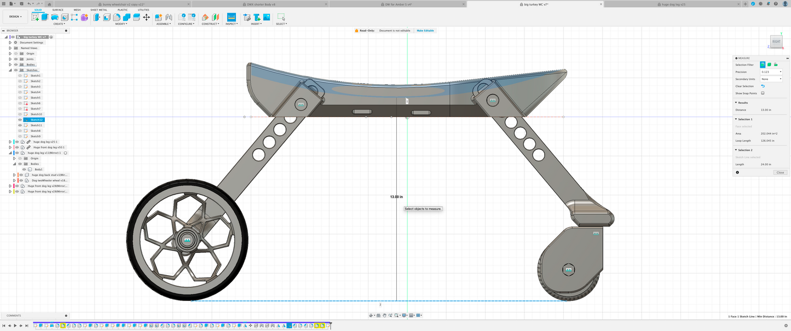Select the Extrude tool in toolbar

click(x=45, y=18)
